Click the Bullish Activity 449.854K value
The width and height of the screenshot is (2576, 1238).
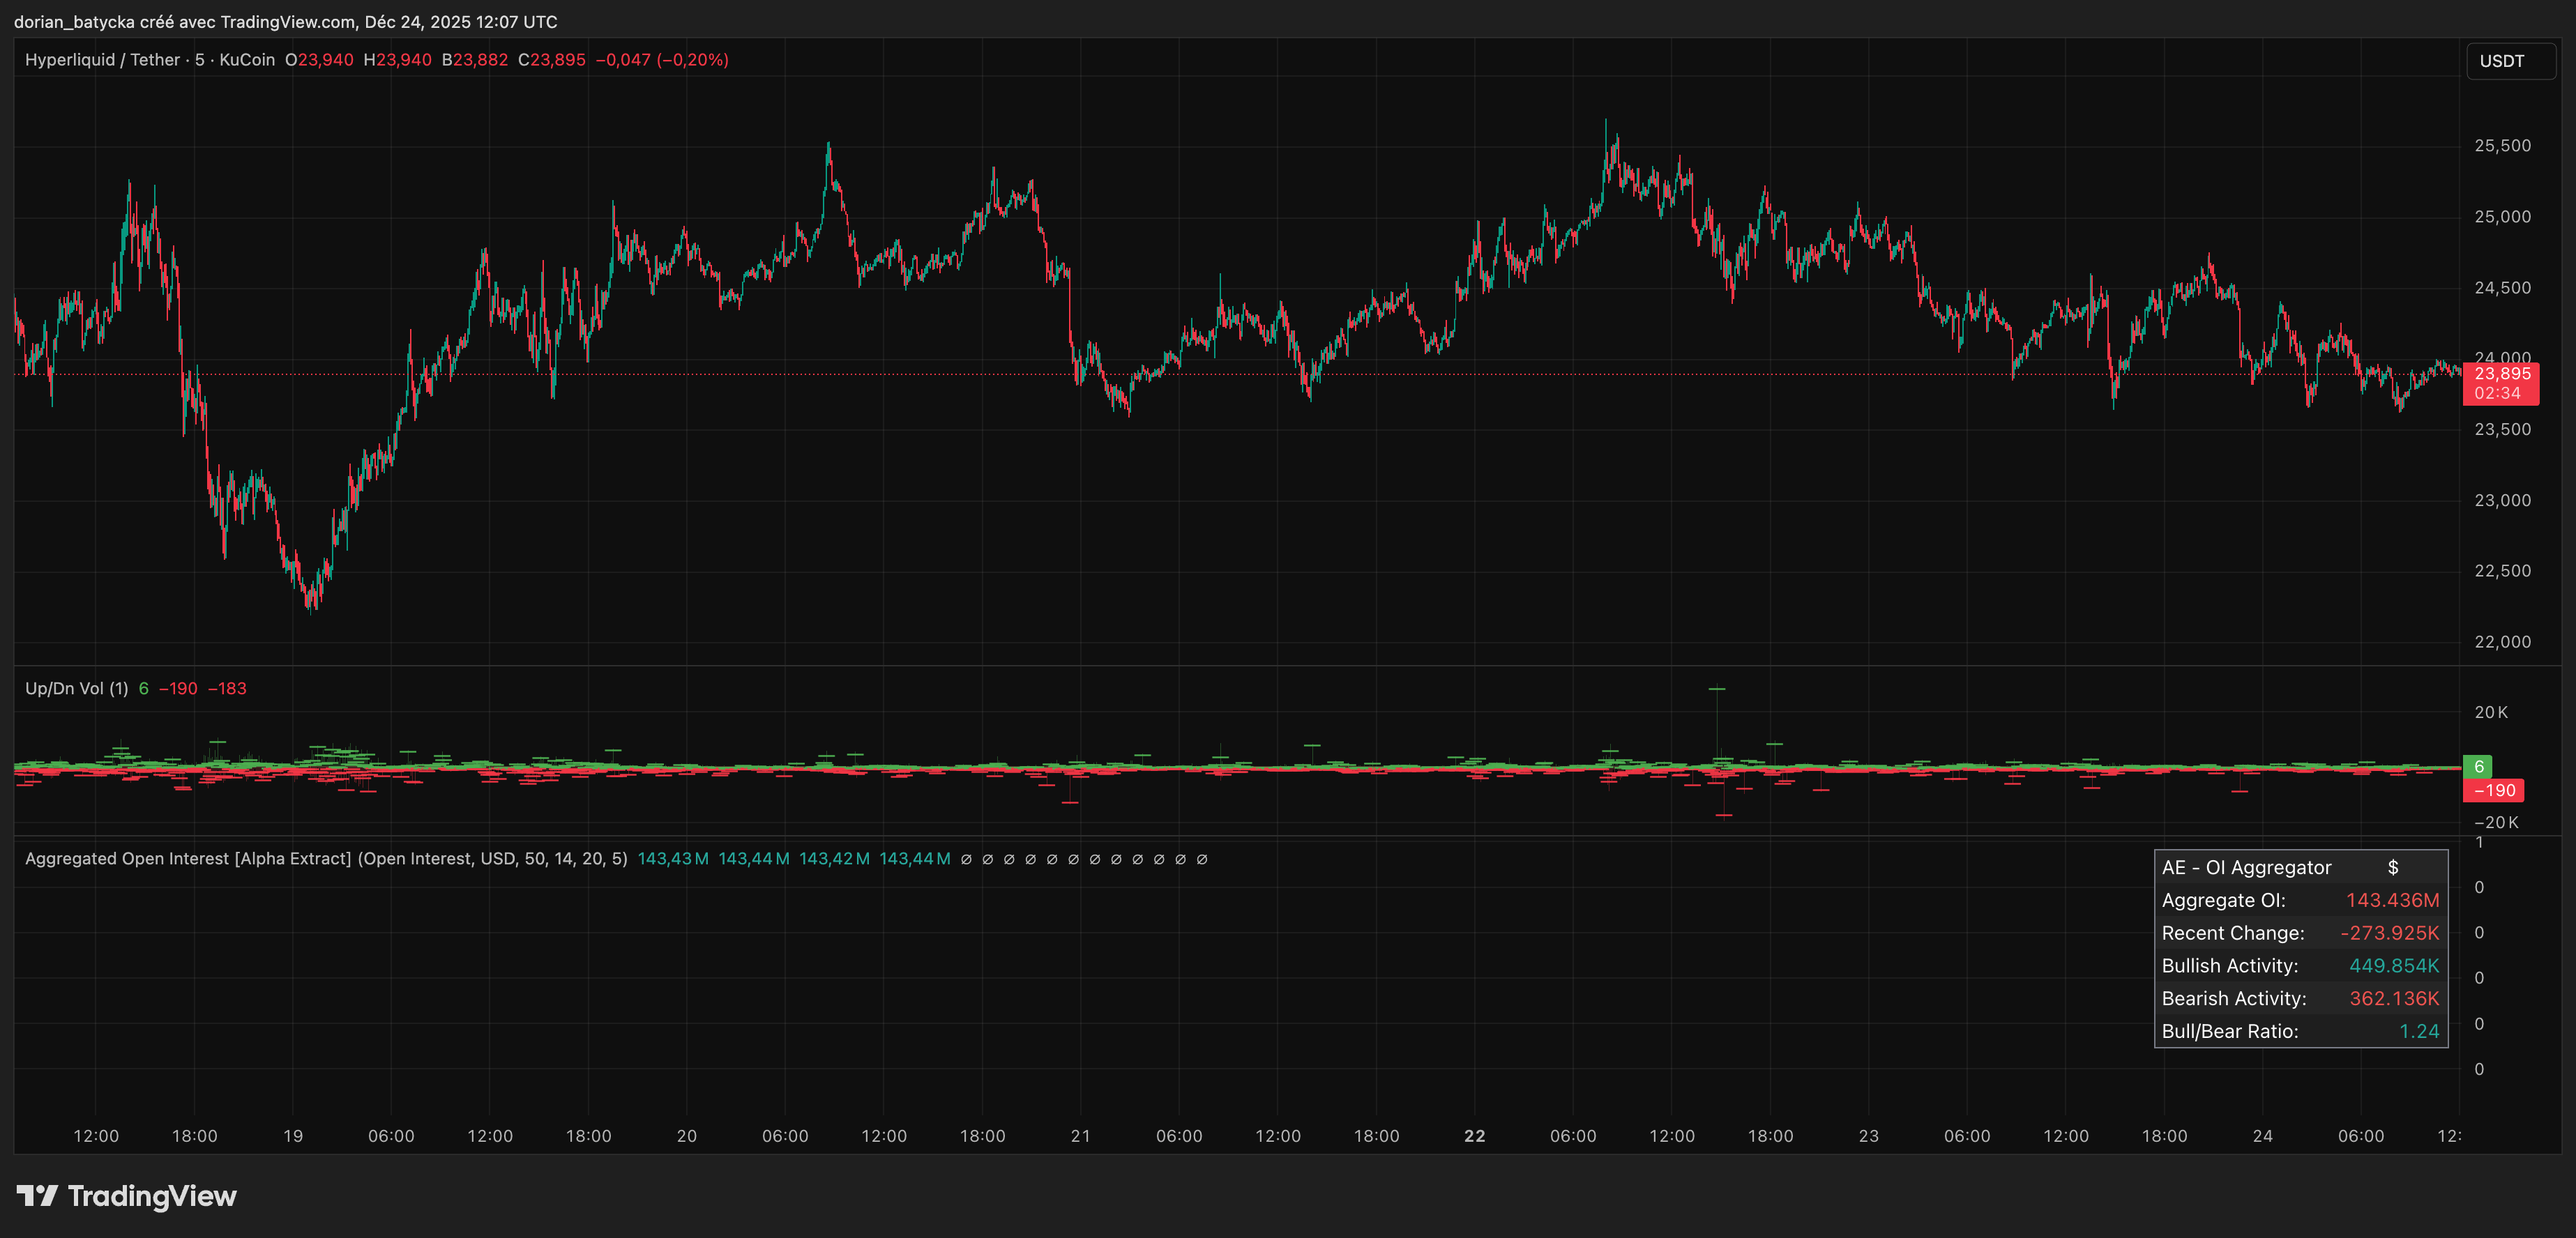2393,966
